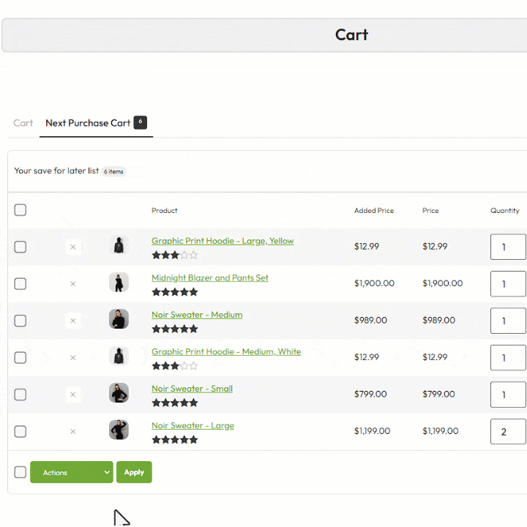Click the remove icon for Noir Sweater Medium
527x527 pixels.
point(72,321)
